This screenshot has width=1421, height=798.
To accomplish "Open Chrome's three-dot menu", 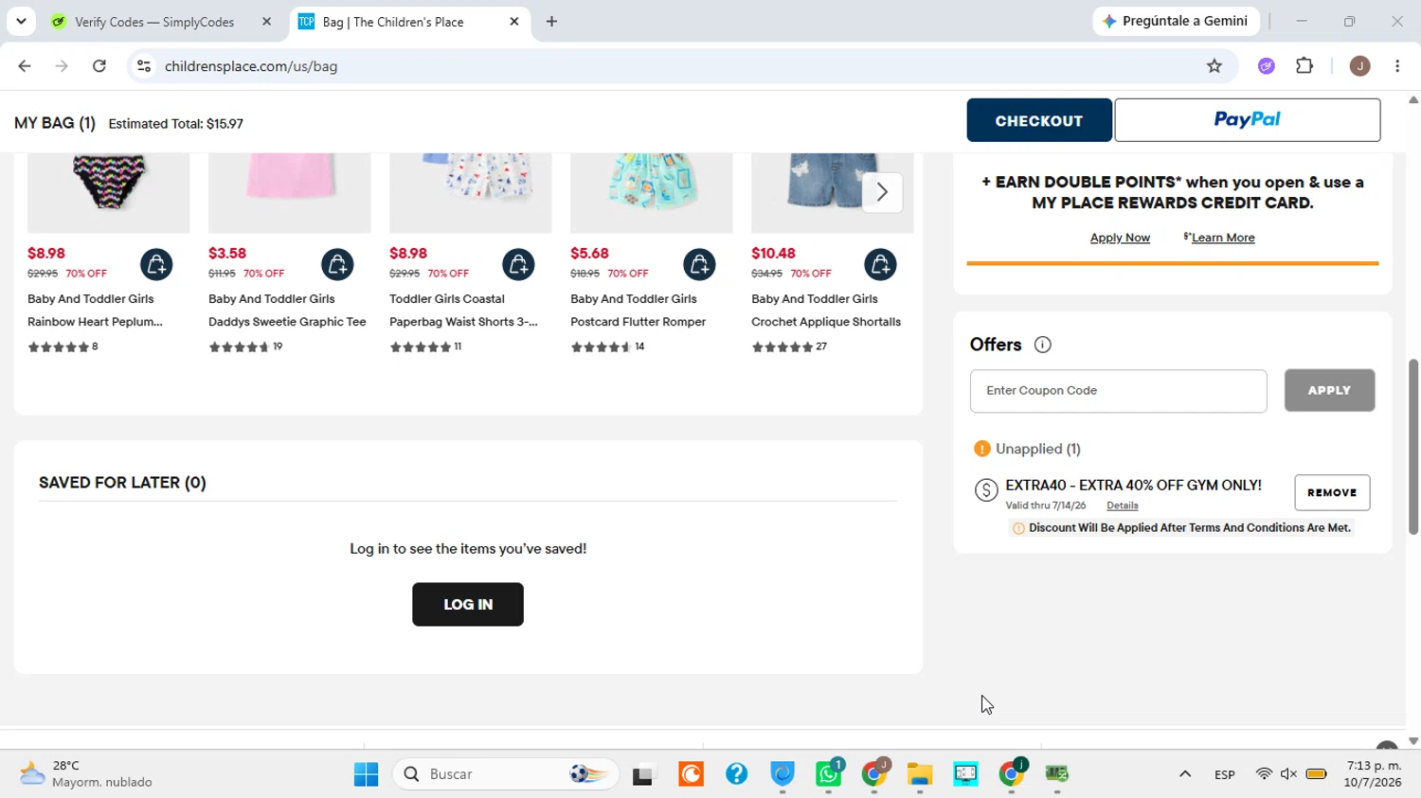I will click(x=1397, y=66).
